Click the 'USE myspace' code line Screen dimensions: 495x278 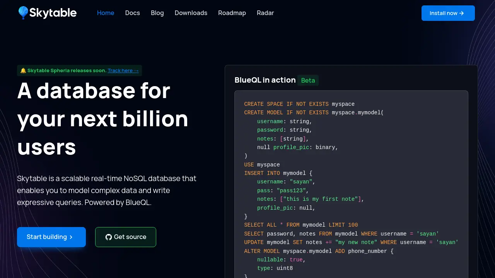pyautogui.click(x=262, y=165)
